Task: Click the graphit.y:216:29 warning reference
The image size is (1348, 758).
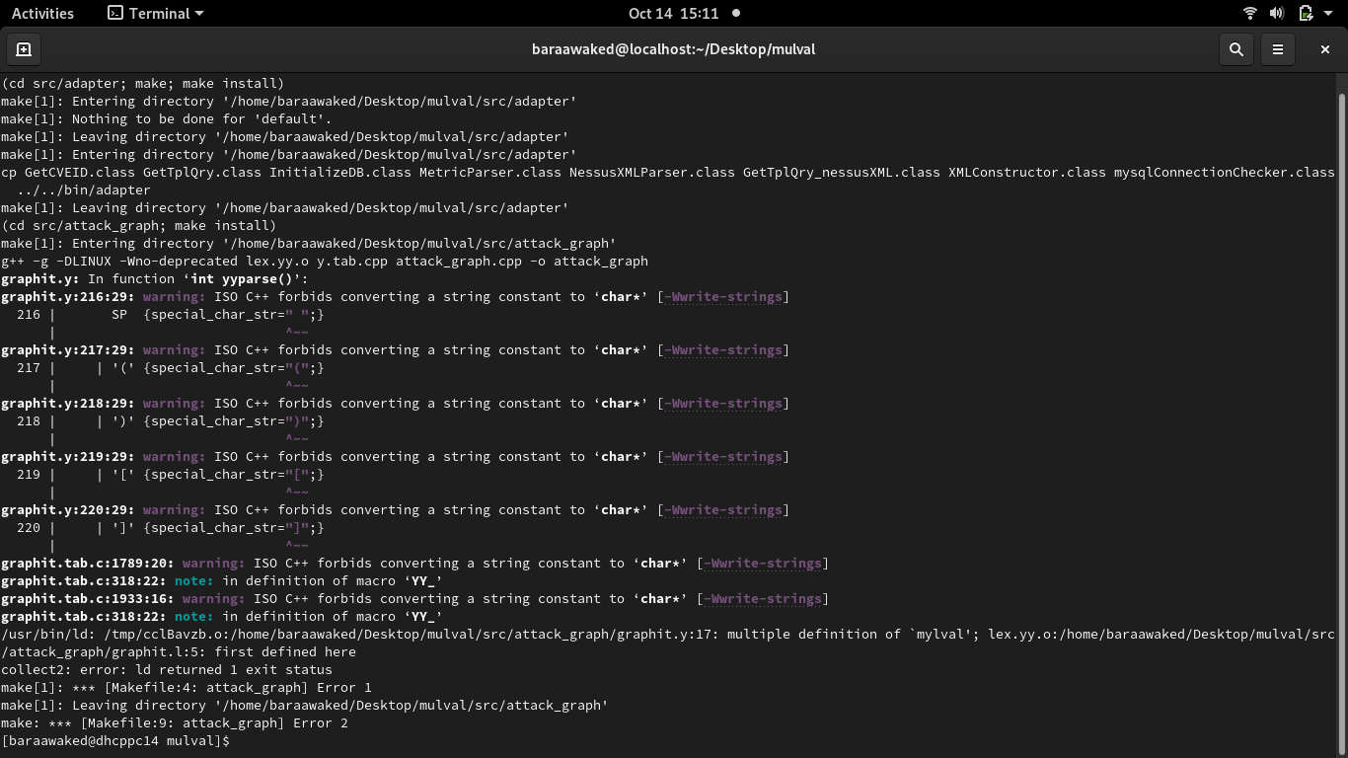Action: (64, 296)
